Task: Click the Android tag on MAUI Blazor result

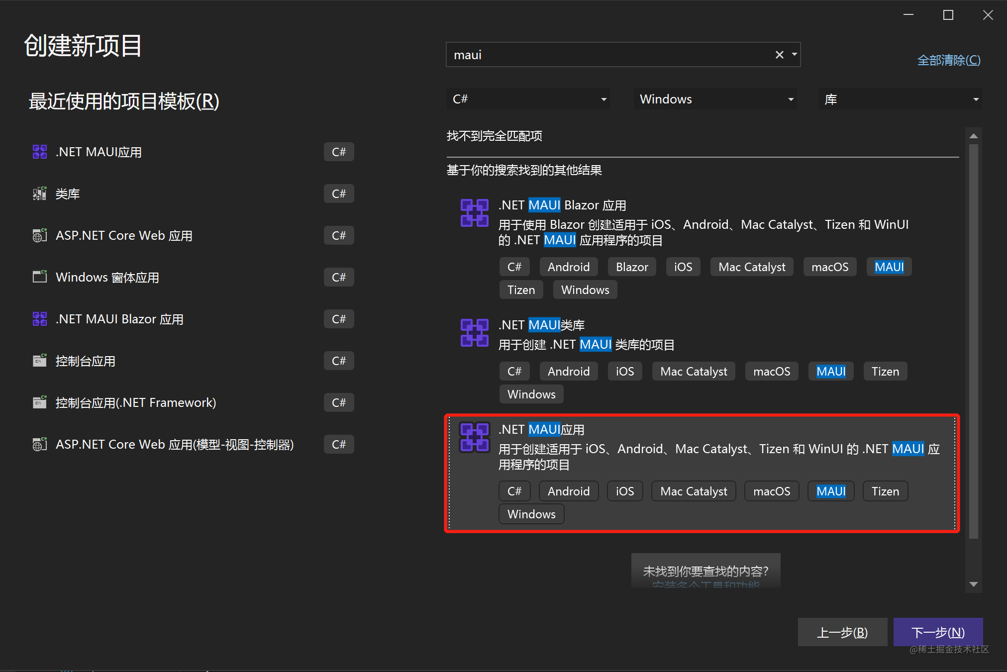Action: [x=569, y=267]
